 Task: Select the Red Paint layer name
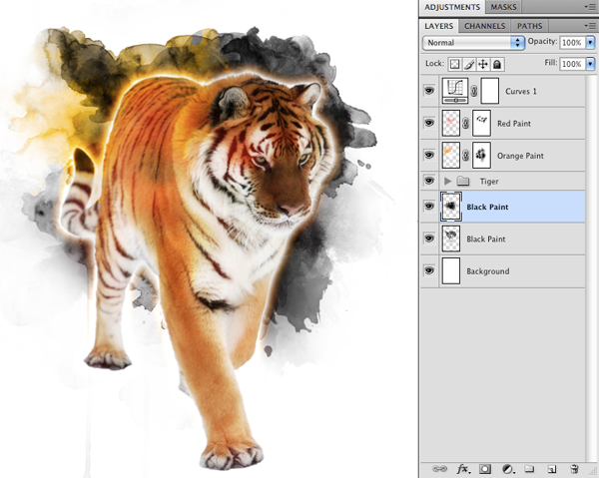(x=514, y=124)
